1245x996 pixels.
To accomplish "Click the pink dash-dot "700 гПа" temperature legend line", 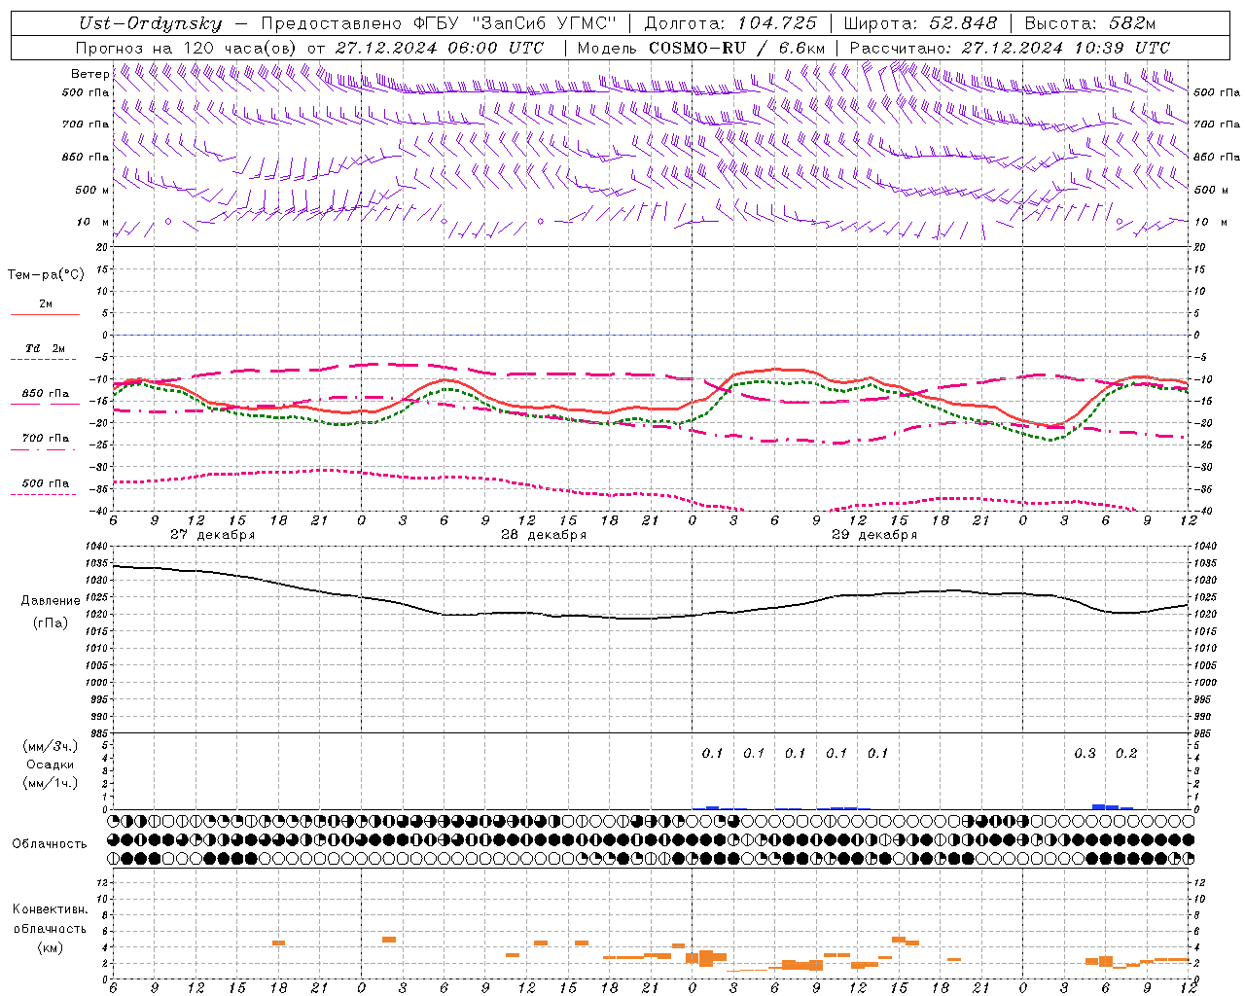I will click(x=45, y=448).
